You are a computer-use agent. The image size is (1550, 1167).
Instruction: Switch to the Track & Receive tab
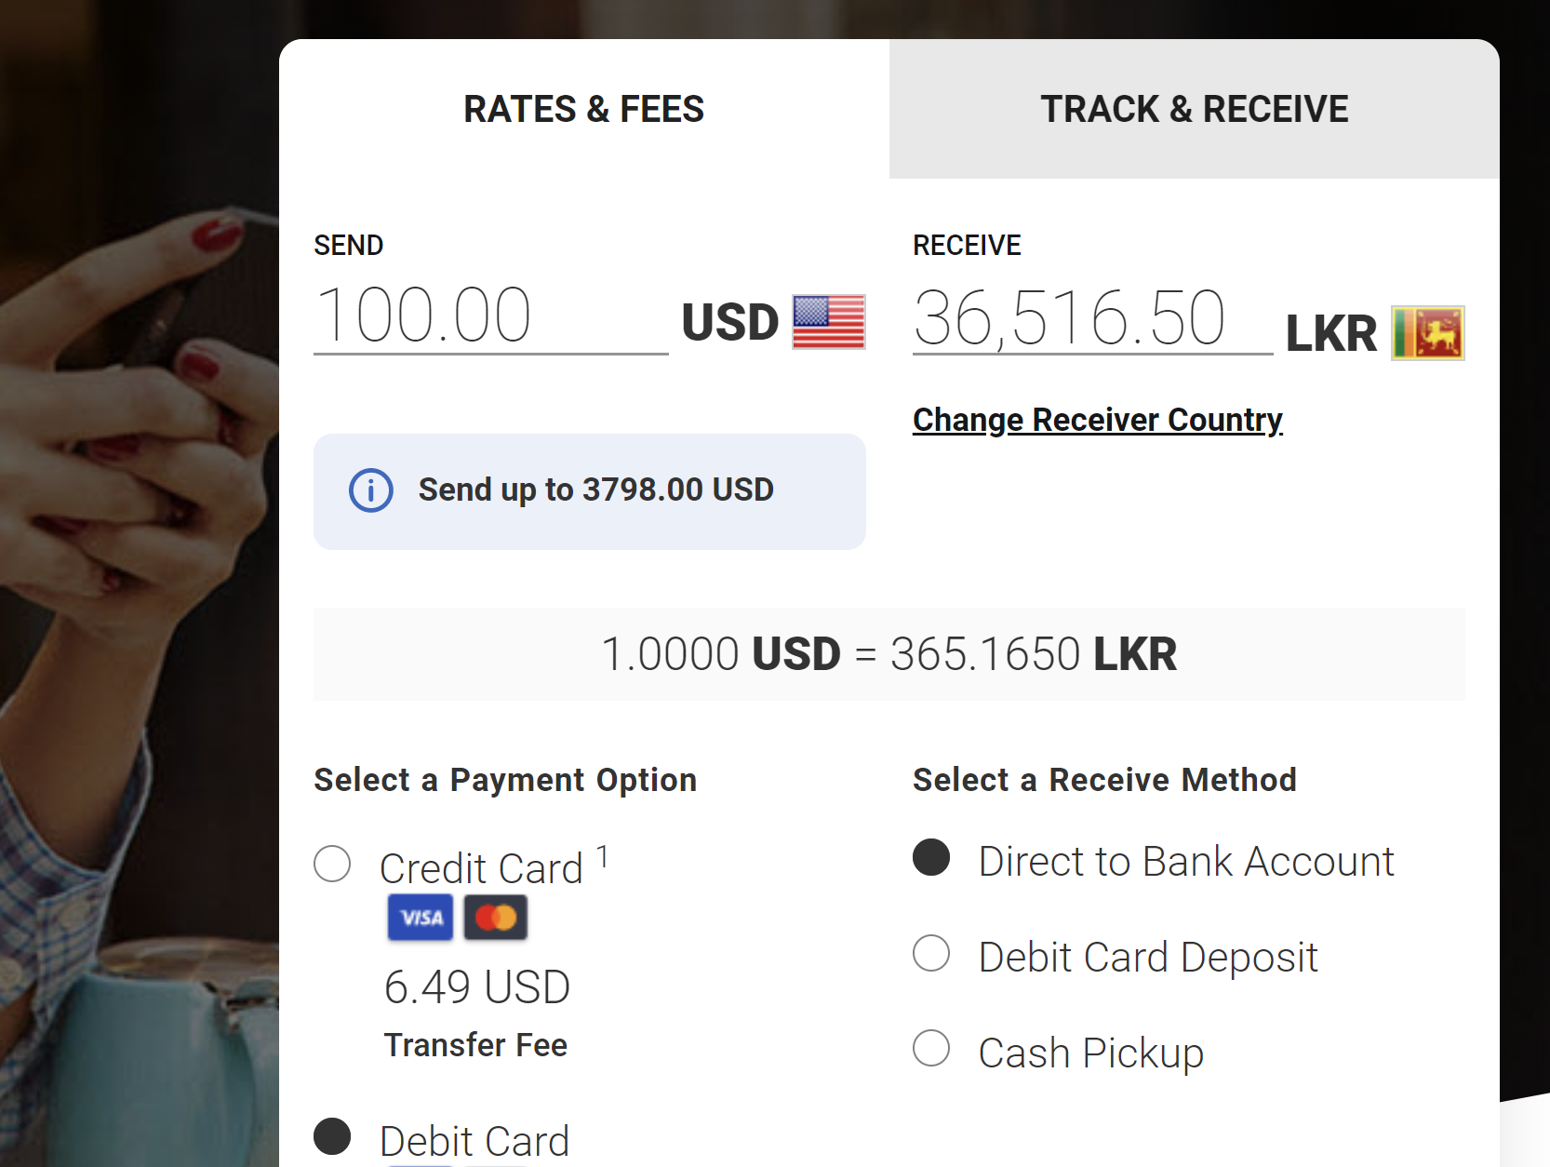(x=1195, y=109)
